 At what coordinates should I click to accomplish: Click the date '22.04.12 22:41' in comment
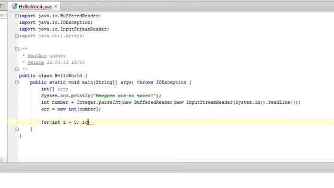(66, 63)
